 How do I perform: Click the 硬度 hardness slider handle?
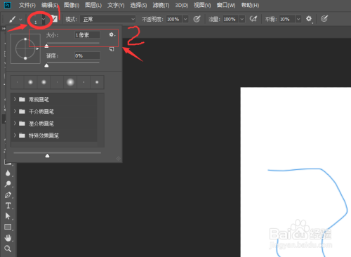46,65
